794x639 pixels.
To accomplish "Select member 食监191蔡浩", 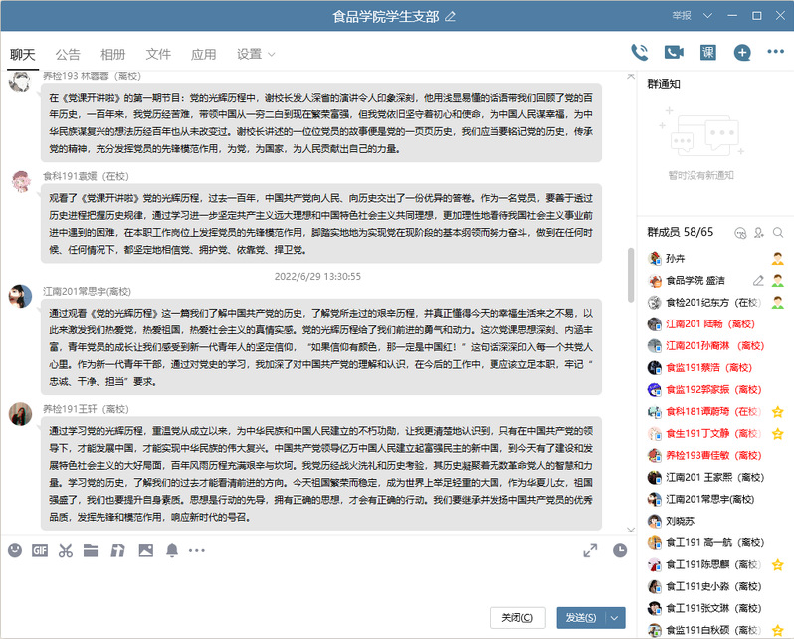I will [x=715, y=367].
